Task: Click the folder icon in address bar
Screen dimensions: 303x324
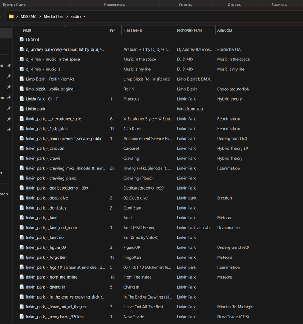Action: 11,16
